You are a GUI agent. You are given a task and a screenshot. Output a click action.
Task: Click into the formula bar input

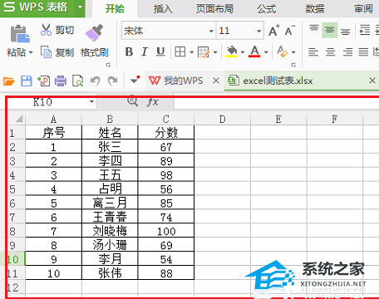[276, 102]
